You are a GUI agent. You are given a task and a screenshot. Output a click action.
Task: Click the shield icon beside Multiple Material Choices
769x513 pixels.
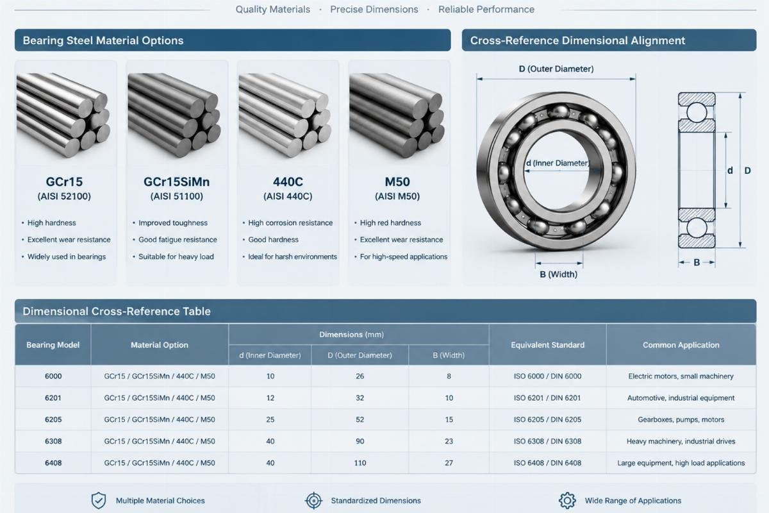point(98,500)
